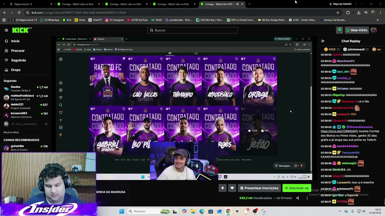This screenshot has height=216, width=385.
Task: Open the lucason062 channel in the sidebar
Action: 26,115
